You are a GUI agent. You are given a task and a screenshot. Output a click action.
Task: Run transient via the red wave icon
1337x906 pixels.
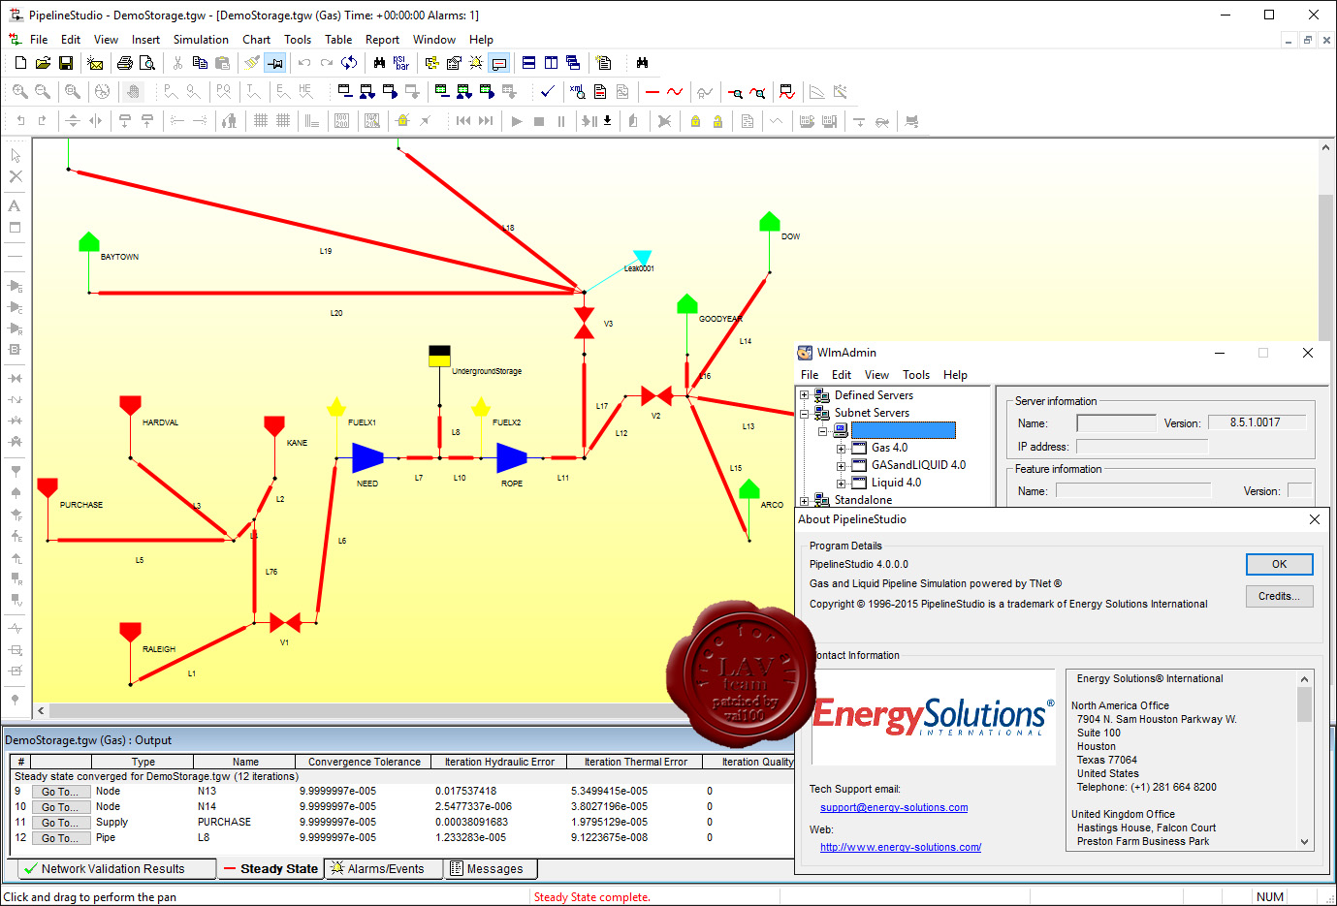[x=675, y=92]
